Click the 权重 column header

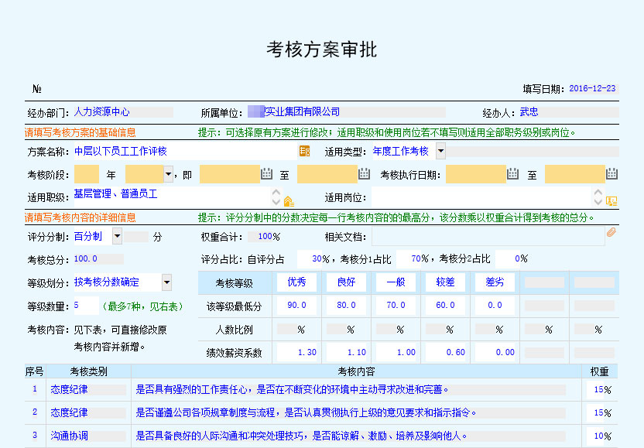coord(599,371)
